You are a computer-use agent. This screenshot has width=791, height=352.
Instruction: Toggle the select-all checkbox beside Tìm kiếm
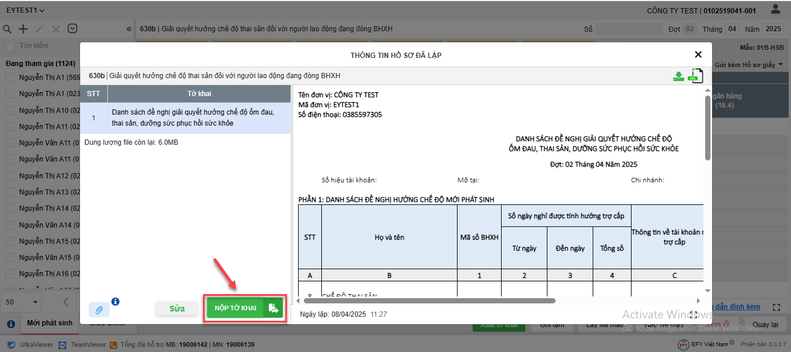click(x=10, y=46)
